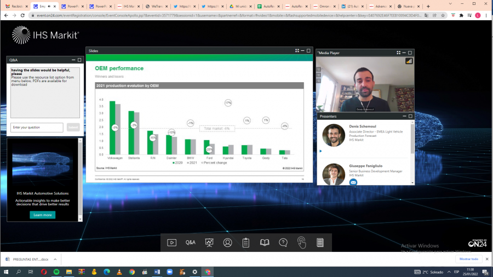This screenshot has height=277, width=493.
Task: Open Chrome three-dot menu
Action: pyautogui.click(x=486, y=15)
